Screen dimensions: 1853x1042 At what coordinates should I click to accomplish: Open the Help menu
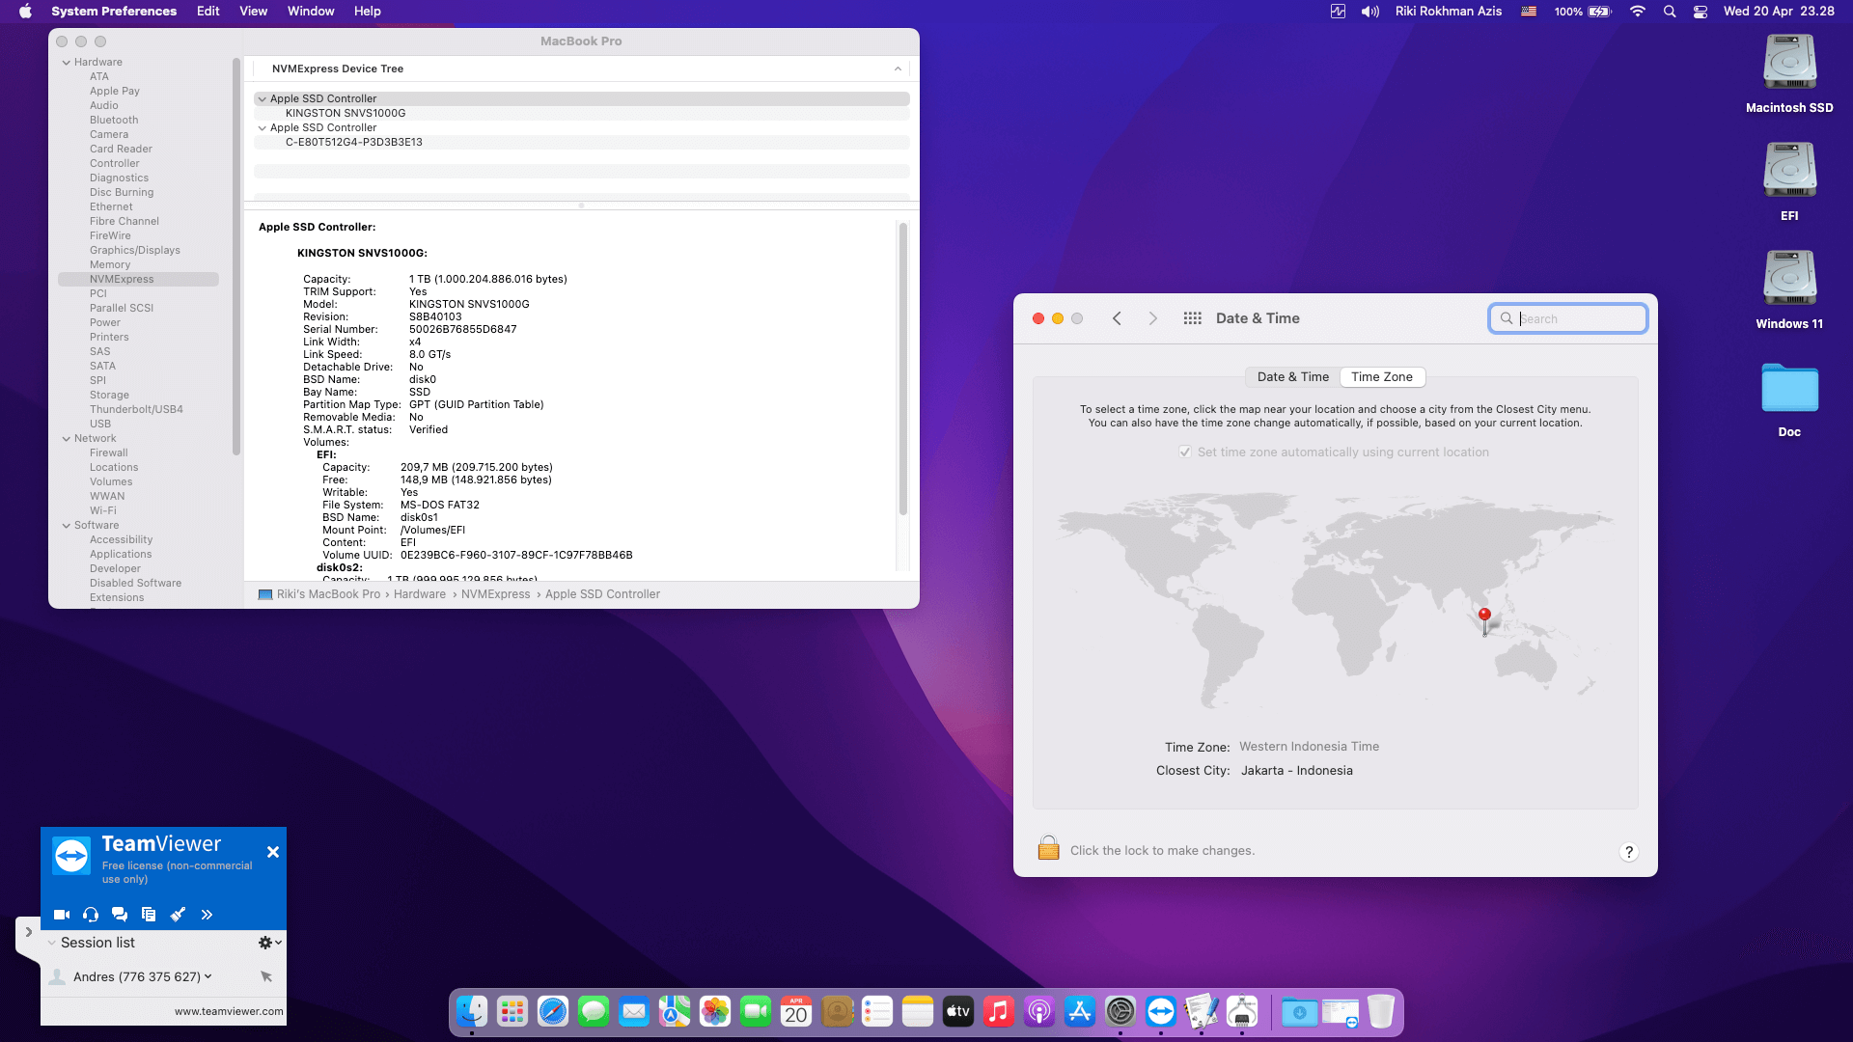pyautogui.click(x=368, y=12)
